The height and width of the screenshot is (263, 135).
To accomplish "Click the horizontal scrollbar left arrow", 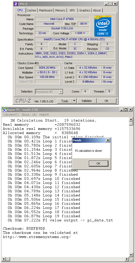I will tap(4, 259).
